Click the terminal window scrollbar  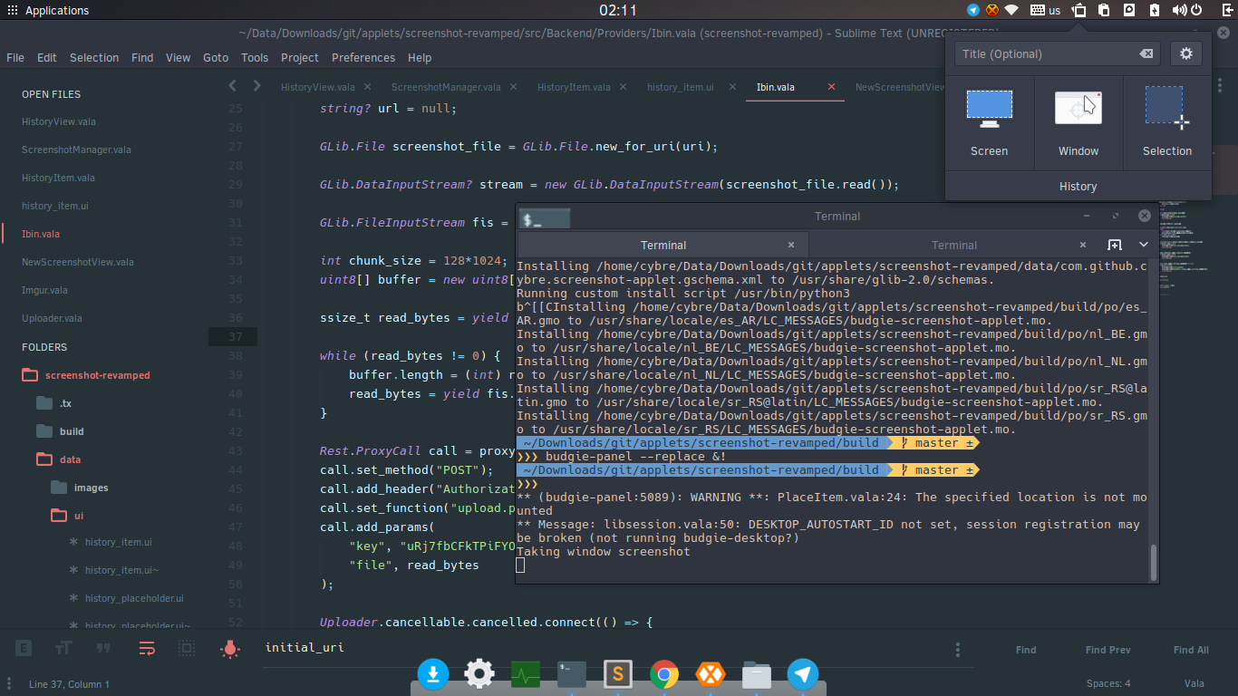click(x=1154, y=563)
